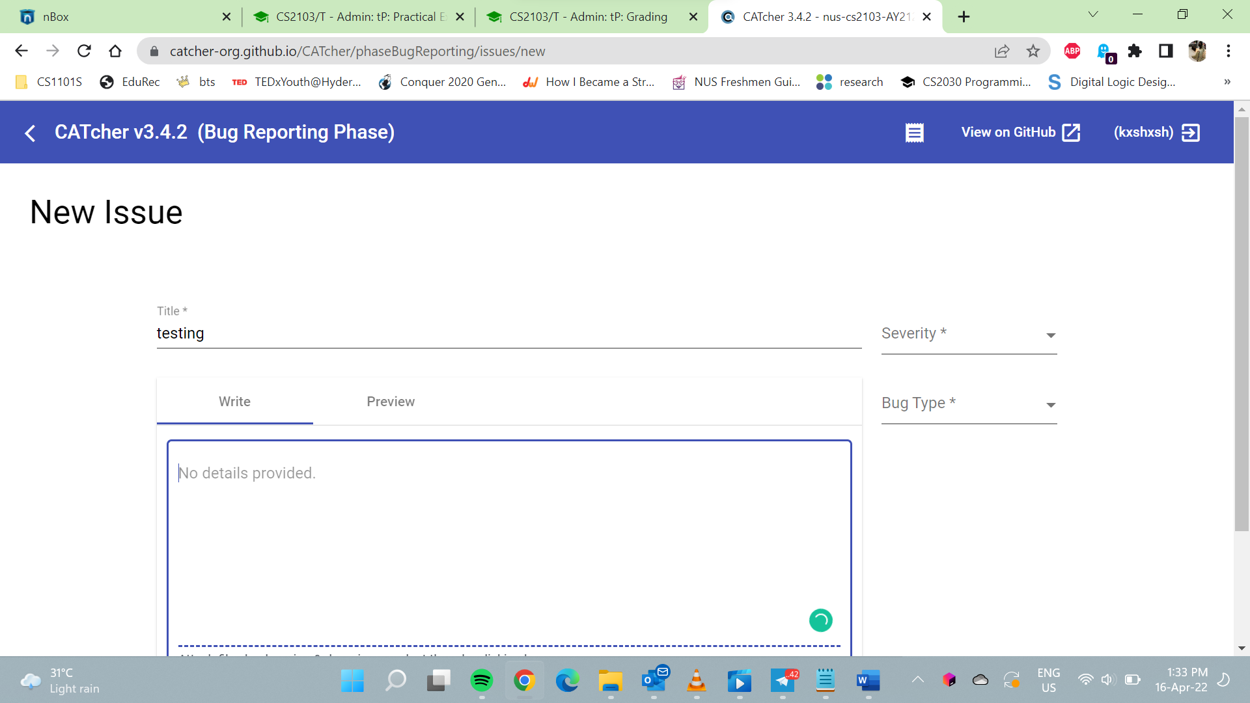Switch to CS2103/T Grading browser tab
1250x703 pixels.
point(587,17)
